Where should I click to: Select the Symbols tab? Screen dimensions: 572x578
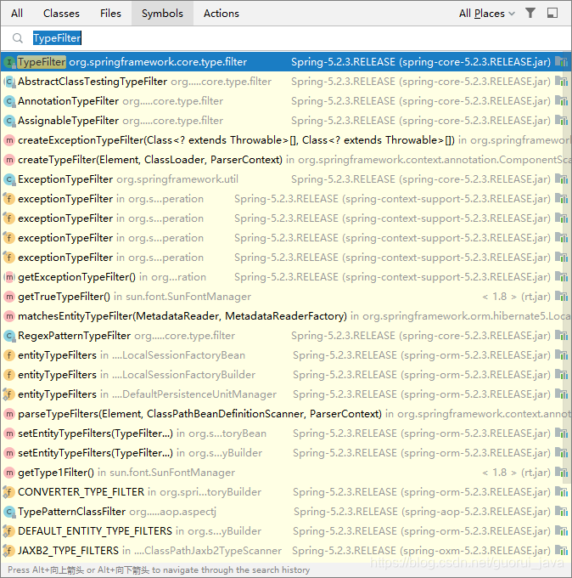tap(162, 14)
